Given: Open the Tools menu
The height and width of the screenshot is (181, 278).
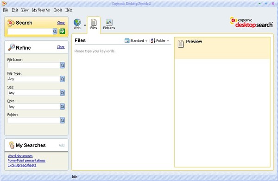Looking at the screenshot, I should click(58, 10).
